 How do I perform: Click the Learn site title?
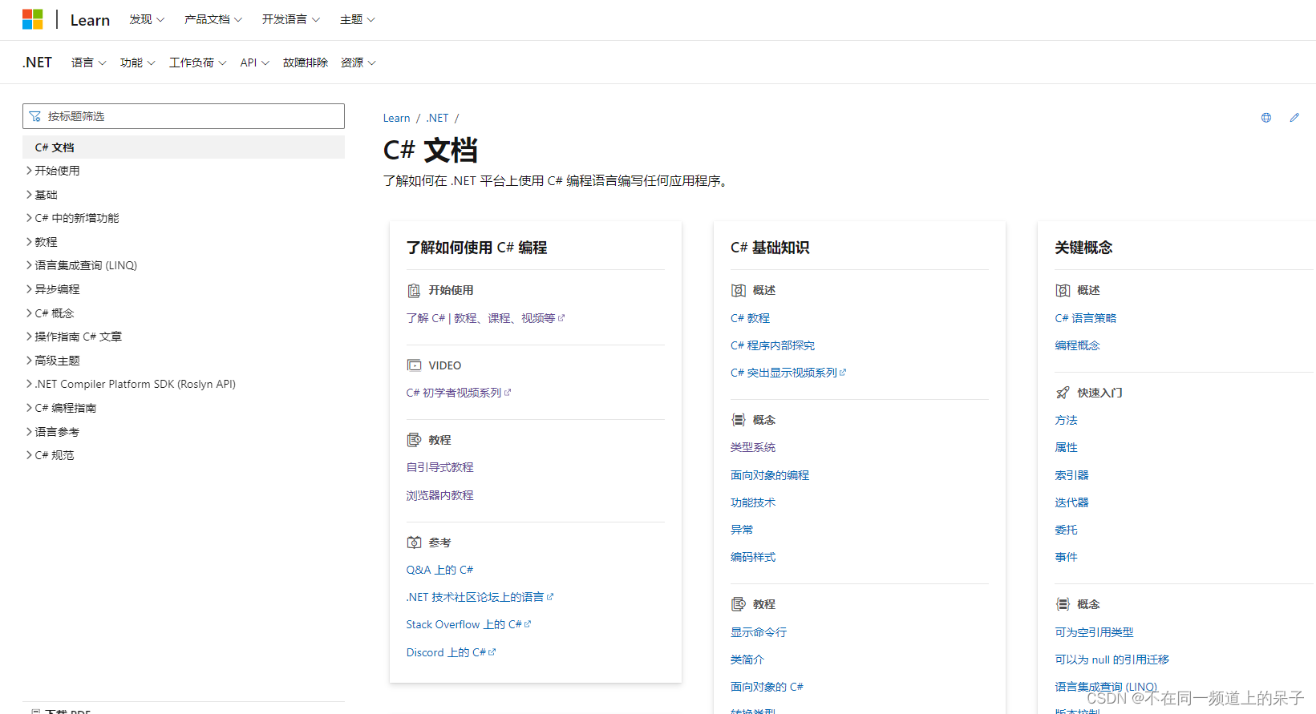[x=90, y=20]
